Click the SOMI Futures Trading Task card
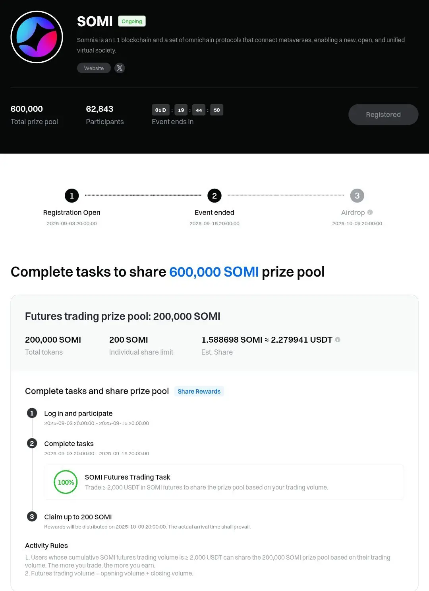 tap(224, 482)
